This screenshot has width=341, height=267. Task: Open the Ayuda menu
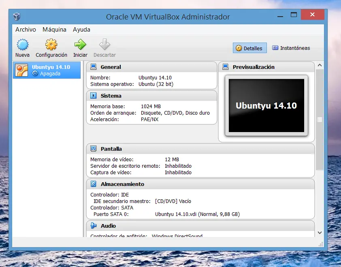pyautogui.click(x=81, y=30)
